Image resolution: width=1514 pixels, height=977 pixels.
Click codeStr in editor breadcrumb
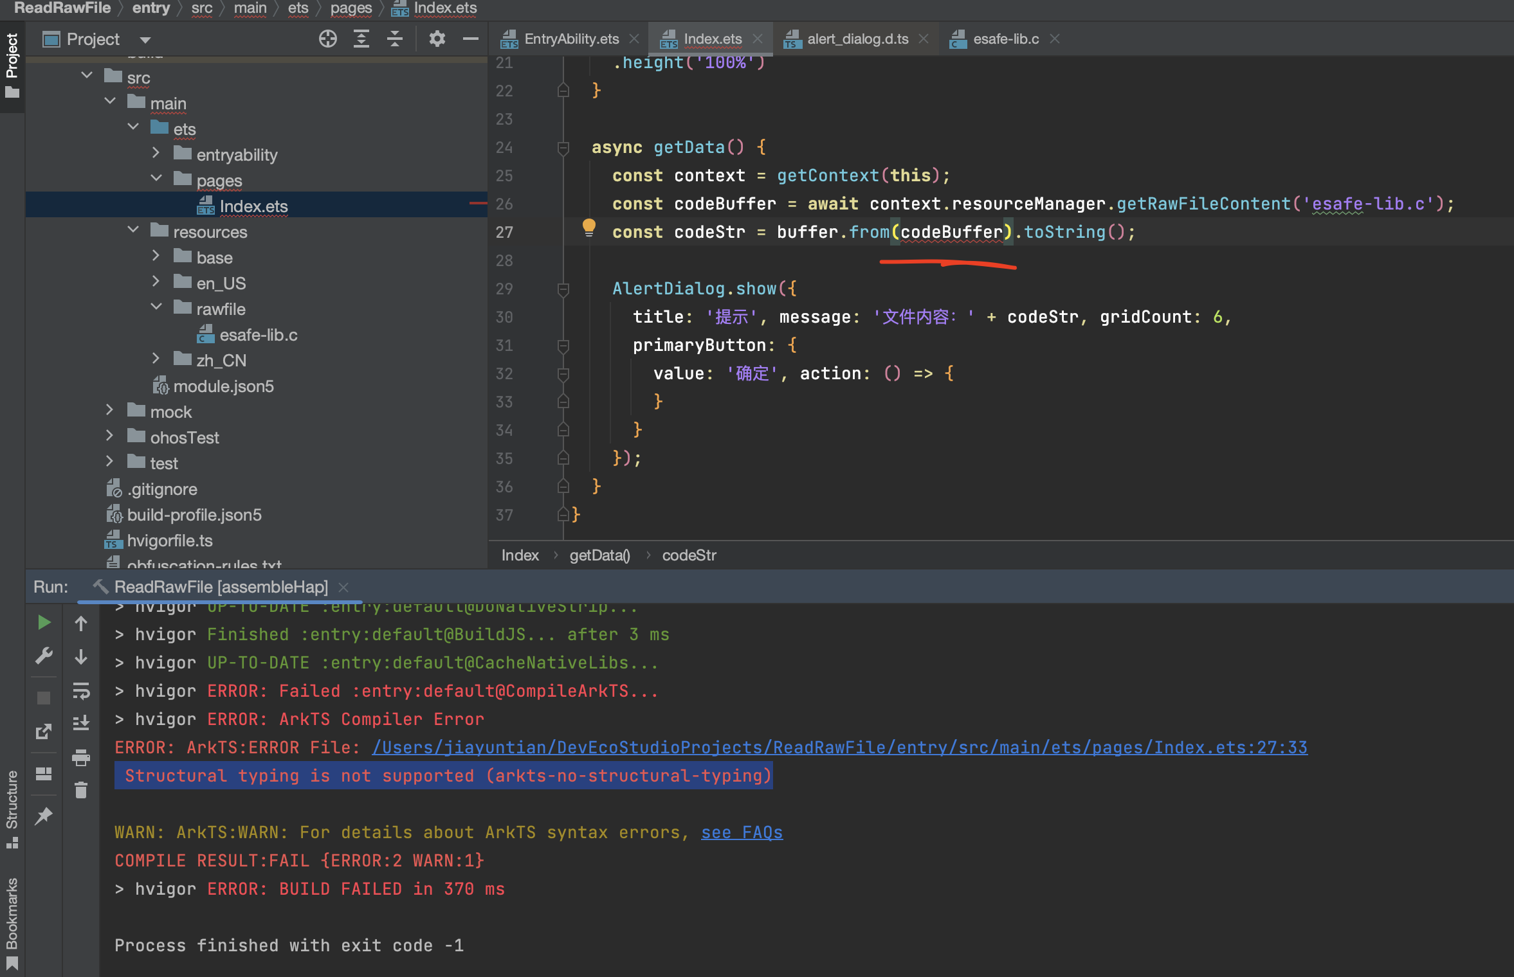[x=689, y=555]
